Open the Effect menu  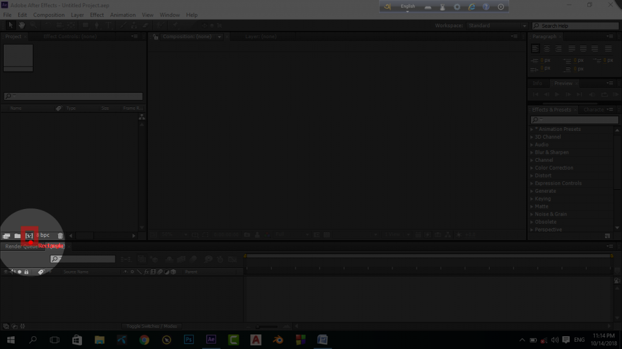pos(97,15)
